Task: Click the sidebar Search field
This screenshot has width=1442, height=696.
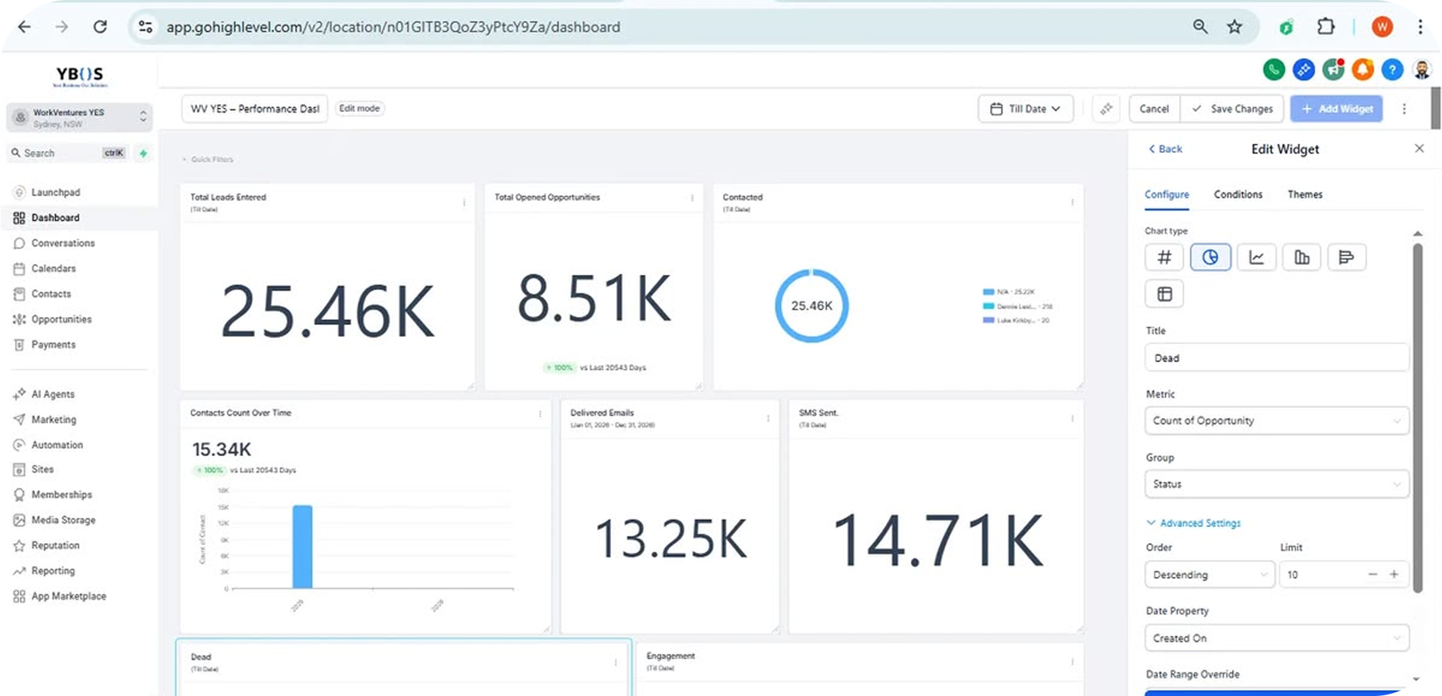Action: click(69, 153)
